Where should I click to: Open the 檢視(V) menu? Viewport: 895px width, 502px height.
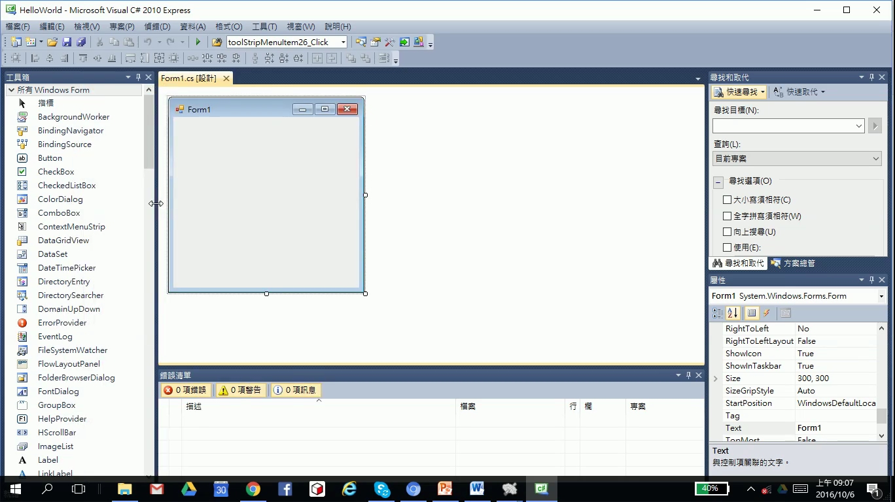pyautogui.click(x=87, y=27)
